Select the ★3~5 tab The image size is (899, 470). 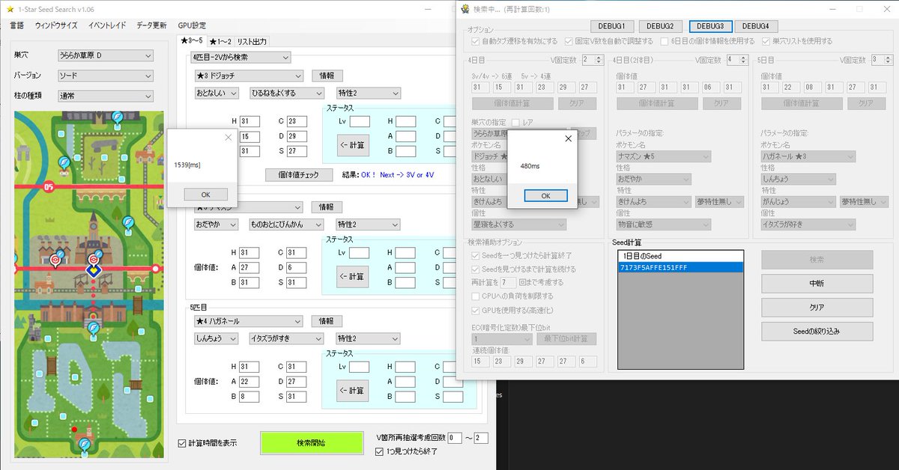(192, 40)
